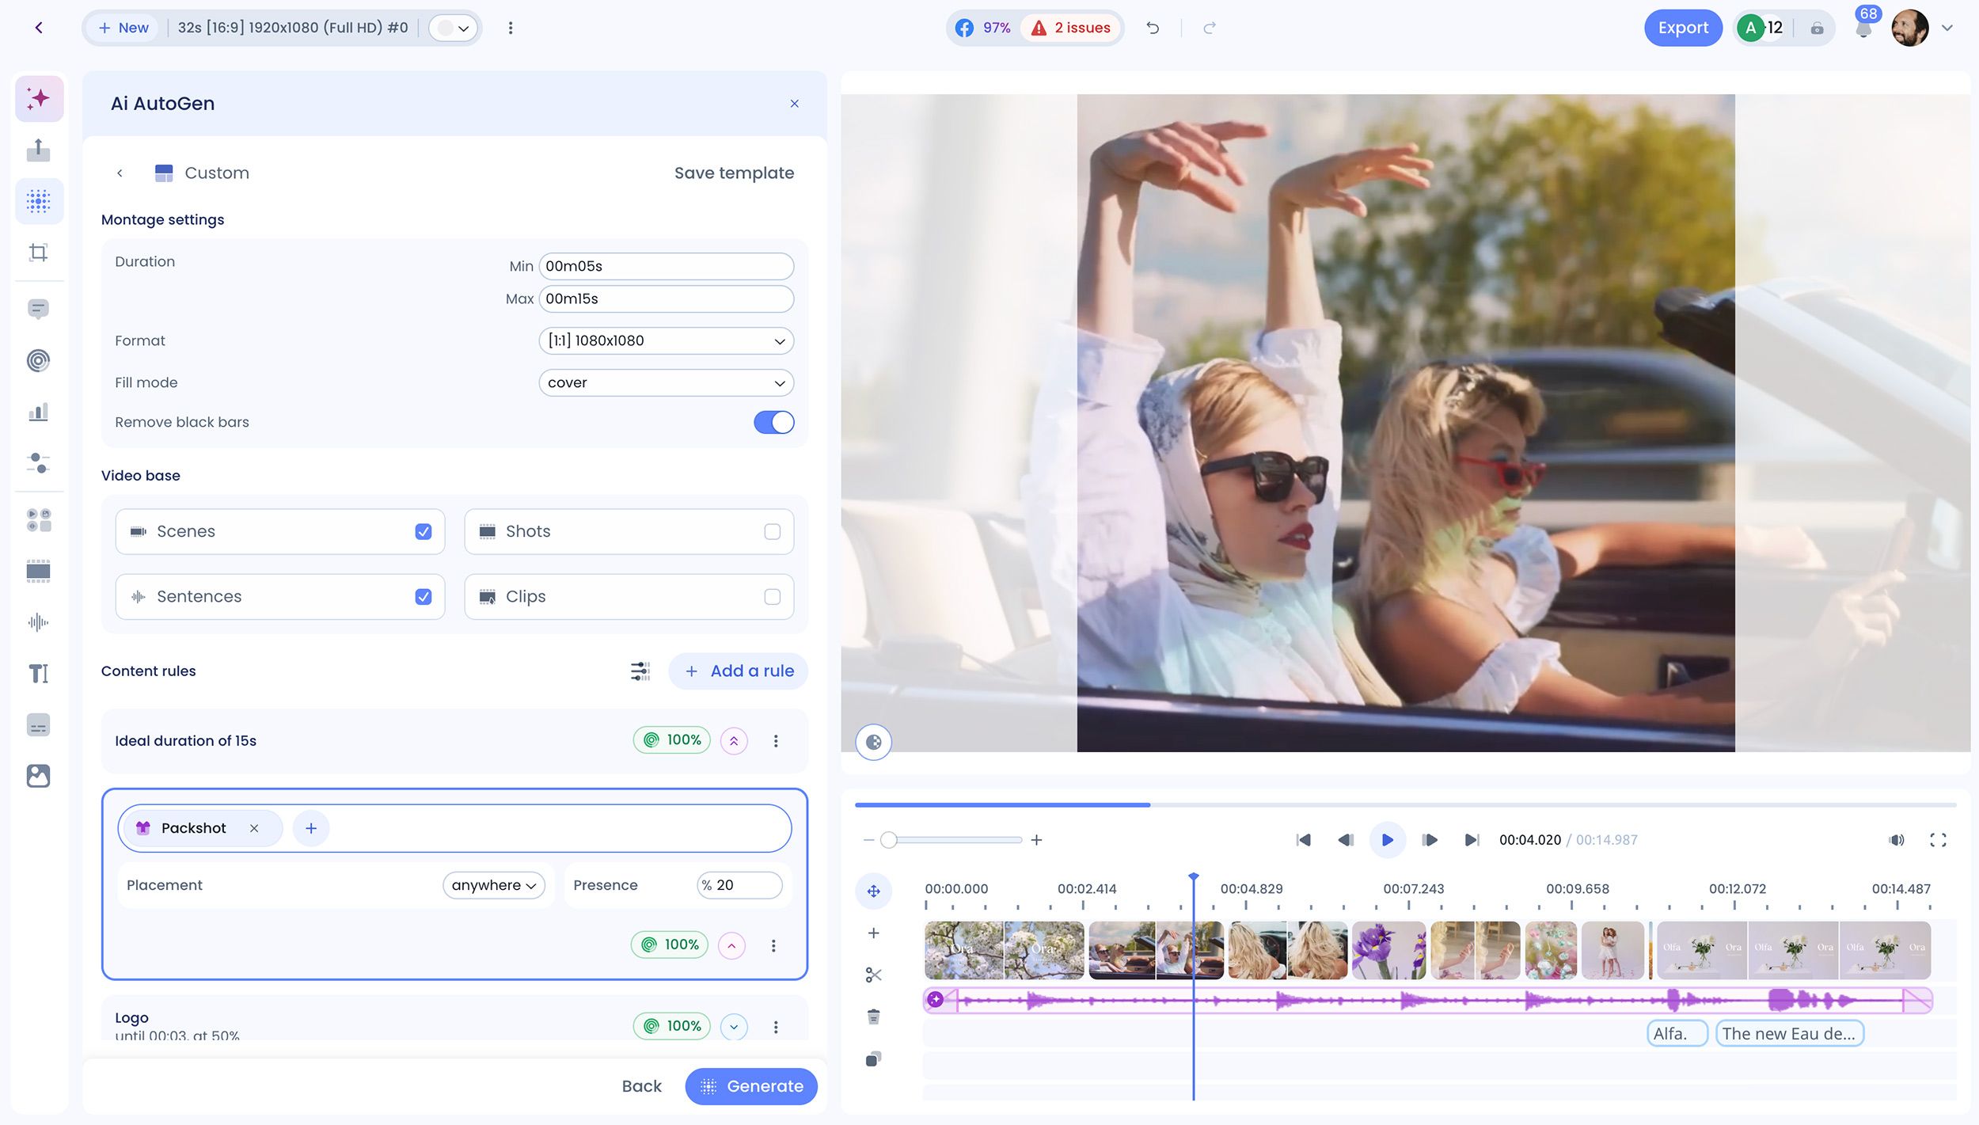The width and height of the screenshot is (1979, 1125).
Task: Click the Generate button
Action: pos(751,1086)
